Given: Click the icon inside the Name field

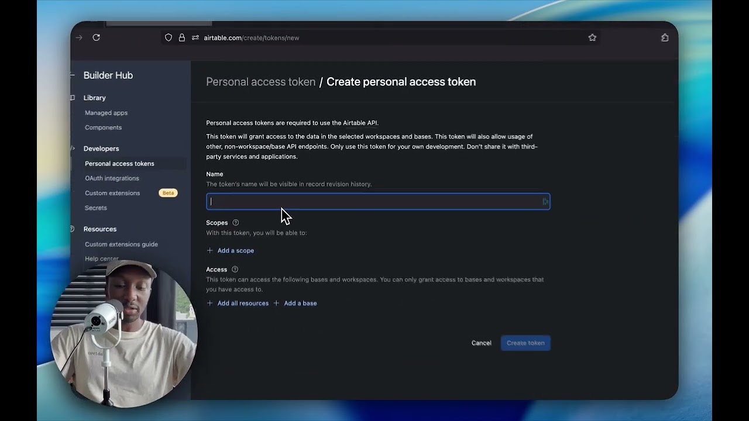Looking at the screenshot, I should (545, 202).
